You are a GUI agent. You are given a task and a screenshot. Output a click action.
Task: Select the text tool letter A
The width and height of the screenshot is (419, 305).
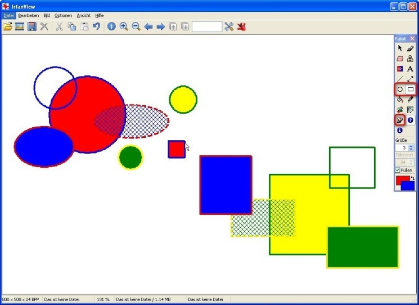(410, 69)
